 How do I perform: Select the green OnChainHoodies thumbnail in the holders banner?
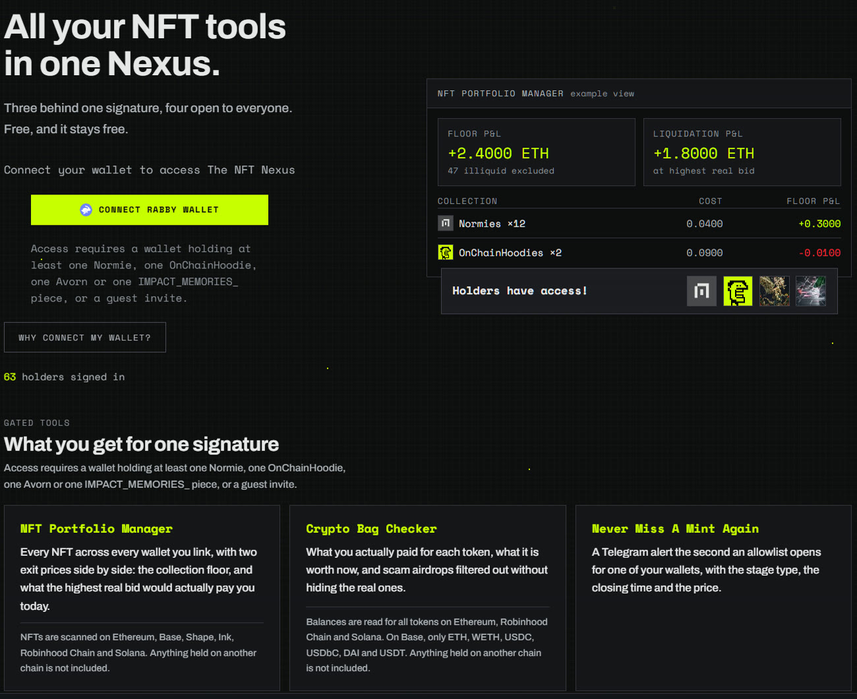pyautogui.click(x=738, y=291)
